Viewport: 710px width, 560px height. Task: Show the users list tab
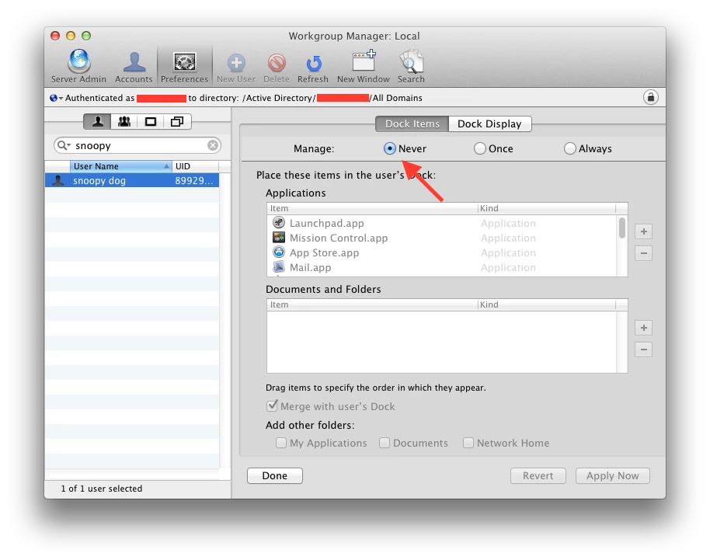[x=97, y=121]
